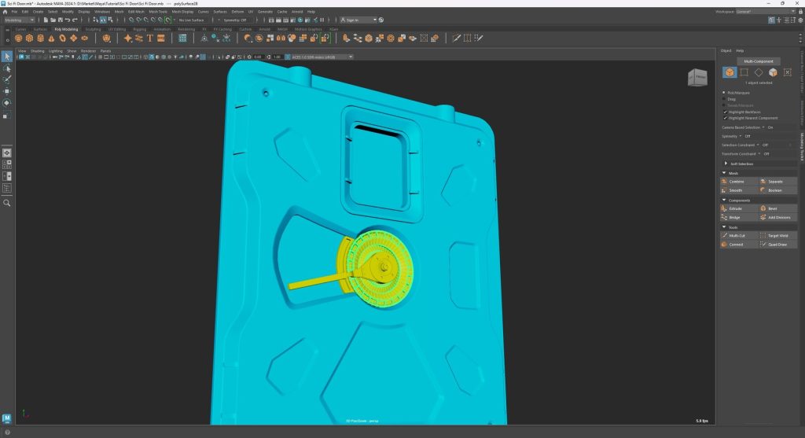The width and height of the screenshot is (805, 438).
Task: Click the view cube in viewport corner
Action: point(697,78)
